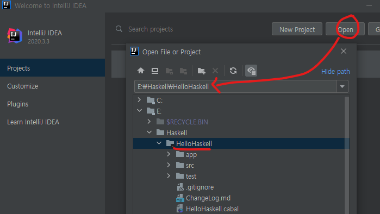Click the HelloHaskell.cabal file icon
Screen dimensions: 380x214
(x=180, y=209)
